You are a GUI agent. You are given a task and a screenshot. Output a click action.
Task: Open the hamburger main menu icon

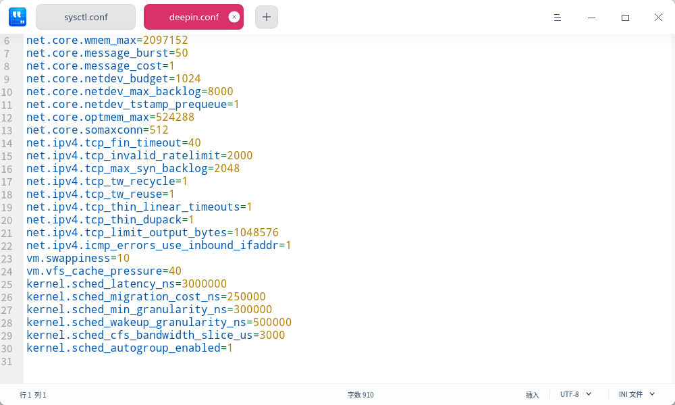coord(558,18)
